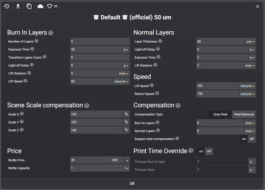Open help icon beside Print Time Override
265x190 pixels.
(191, 150)
